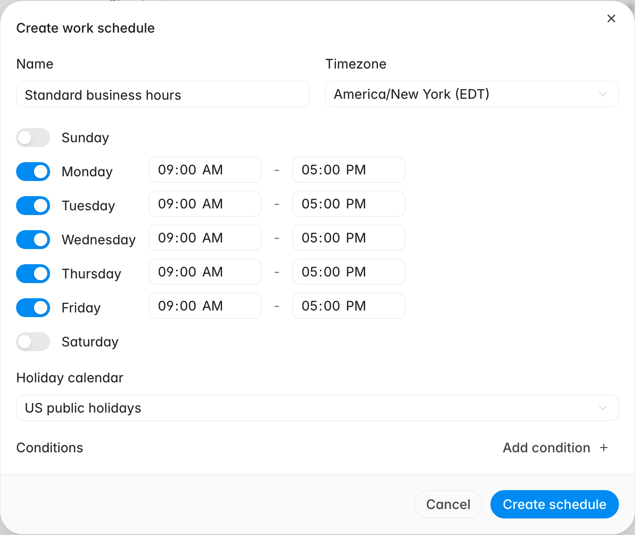Click Friday end time field
The image size is (635, 535).
coord(349,306)
